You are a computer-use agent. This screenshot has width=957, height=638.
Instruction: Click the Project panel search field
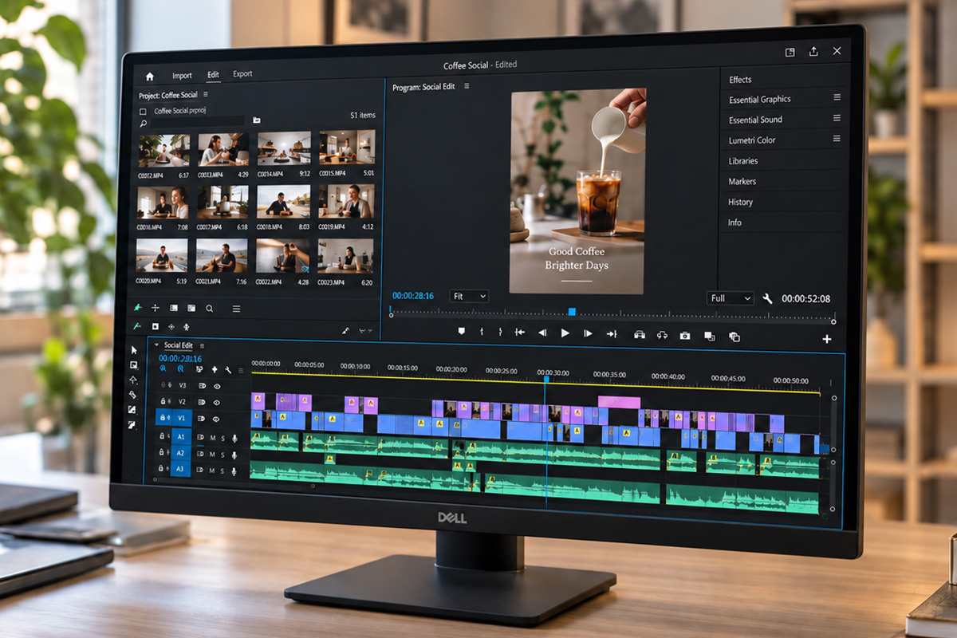pos(198,123)
